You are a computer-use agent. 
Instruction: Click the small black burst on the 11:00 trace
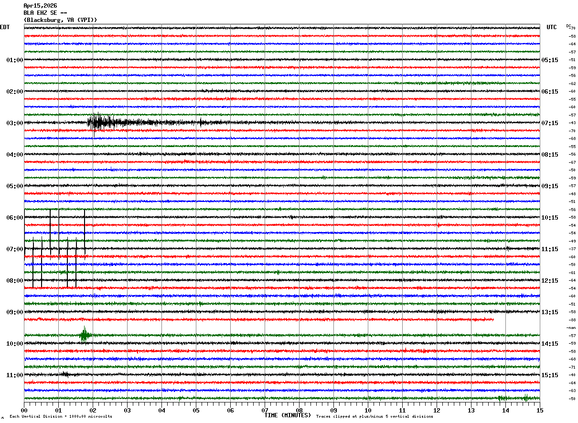point(64,375)
